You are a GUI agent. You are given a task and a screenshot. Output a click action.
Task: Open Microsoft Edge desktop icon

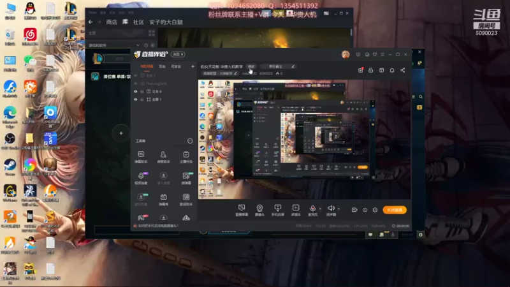coord(10,117)
